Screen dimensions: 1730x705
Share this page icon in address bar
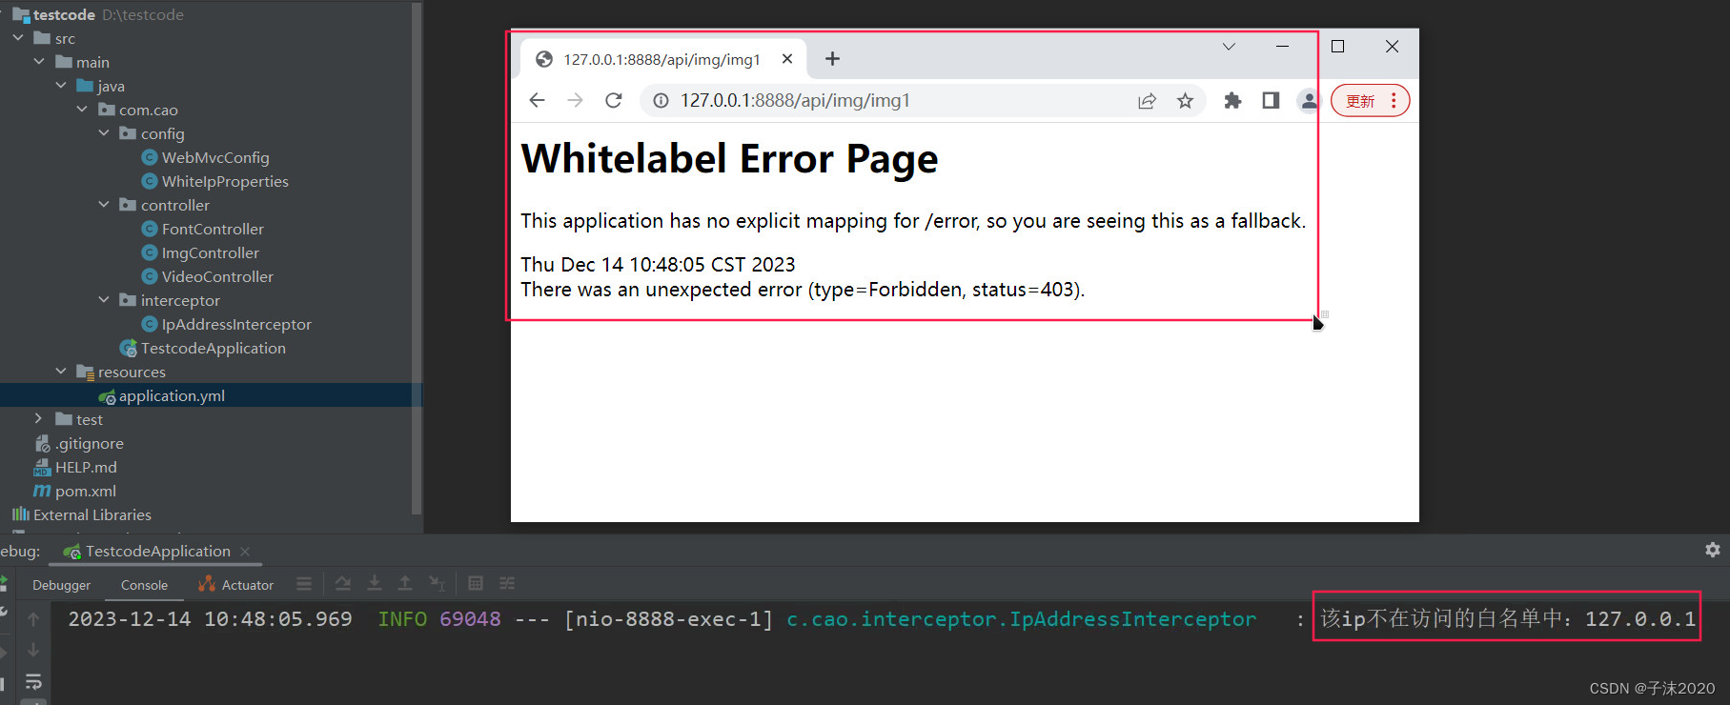[x=1147, y=100]
